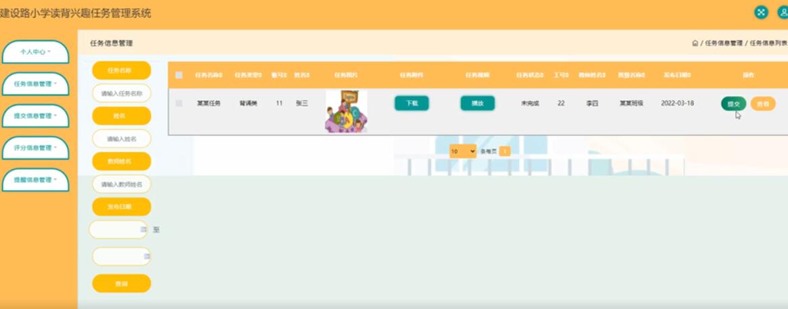
Task: Expand the 个人中心 sidebar menu
Action: click(35, 52)
